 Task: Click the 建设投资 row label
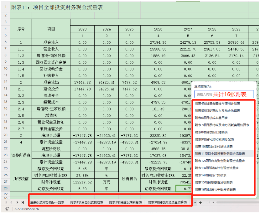coord(51,89)
